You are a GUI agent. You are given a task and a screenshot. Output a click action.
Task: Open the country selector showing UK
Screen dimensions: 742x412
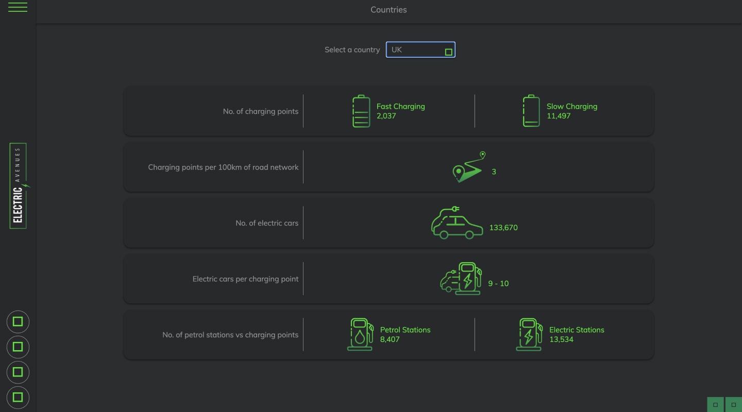[x=420, y=49]
